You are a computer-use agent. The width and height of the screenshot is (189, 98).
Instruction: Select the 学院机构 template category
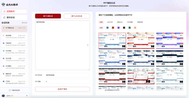(140, 22)
